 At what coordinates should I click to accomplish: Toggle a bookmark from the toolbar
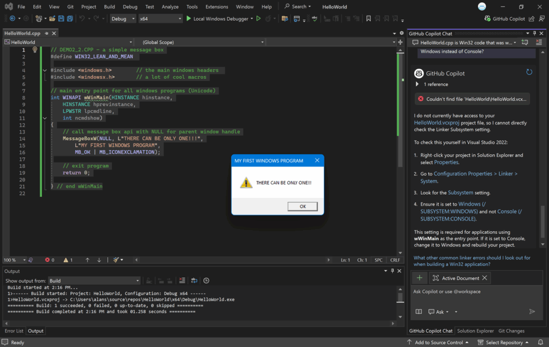[x=368, y=19]
